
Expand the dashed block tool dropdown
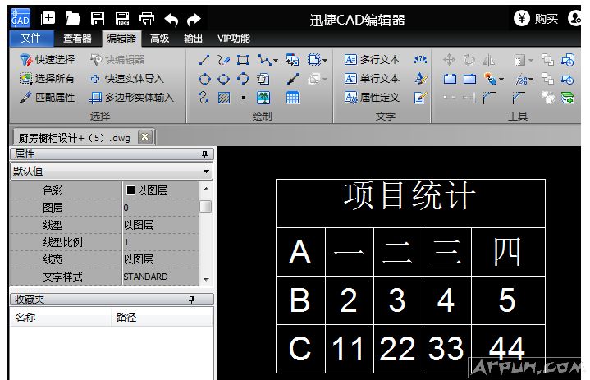[x=325, y=60]
